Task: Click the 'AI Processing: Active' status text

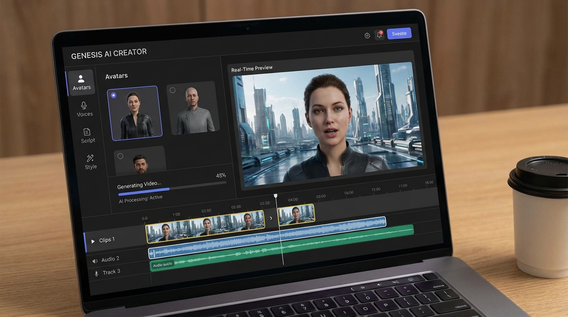Action: click(141, 199)
